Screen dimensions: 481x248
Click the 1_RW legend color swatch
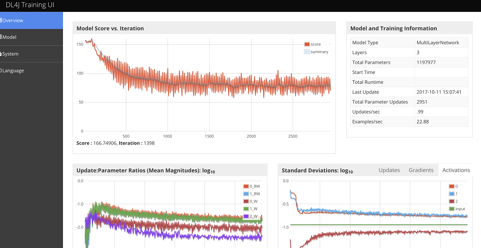246,194
